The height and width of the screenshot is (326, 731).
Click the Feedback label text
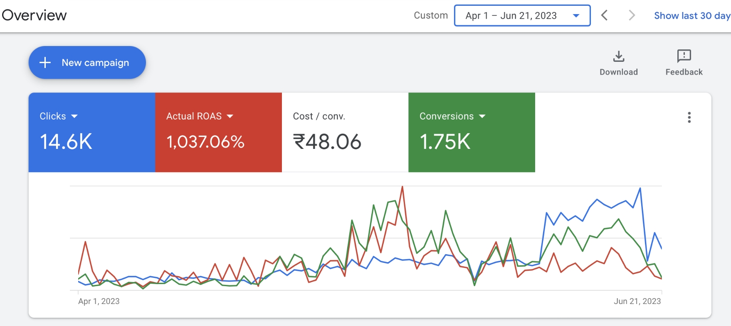[684, 72]
